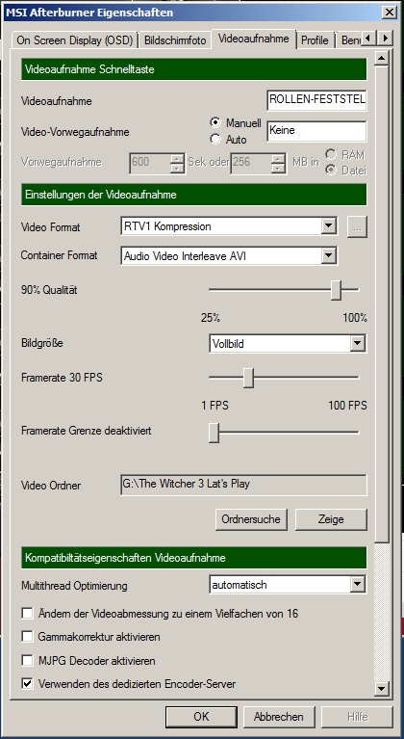Screen dimensions: 404x739
Task: Click the Vorwegaufnahme hotkey field showing Keine
Action: (x=316, y=130)
